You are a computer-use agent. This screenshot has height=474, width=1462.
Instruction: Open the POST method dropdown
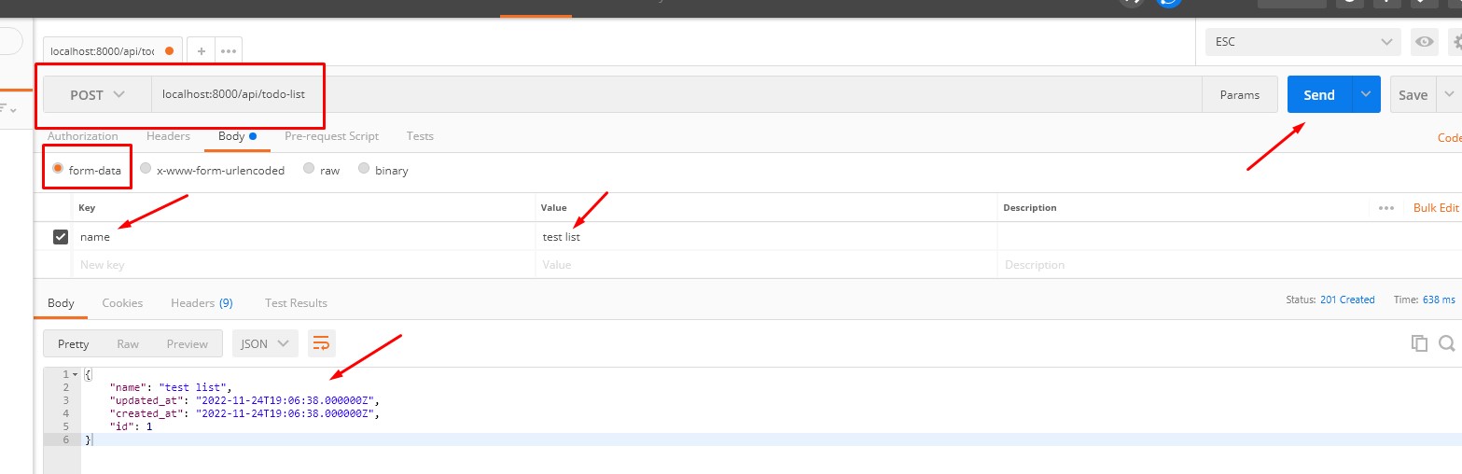(x=97, y=94)
